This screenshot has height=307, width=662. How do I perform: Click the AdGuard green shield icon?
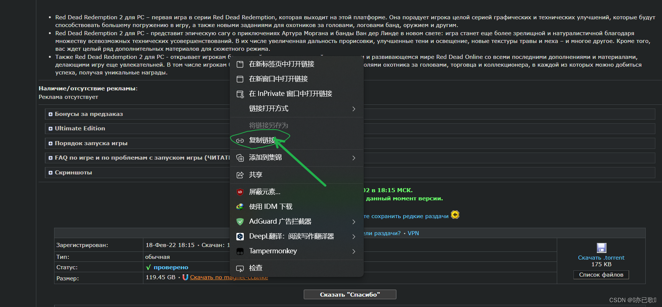click(x=240, y=221)
